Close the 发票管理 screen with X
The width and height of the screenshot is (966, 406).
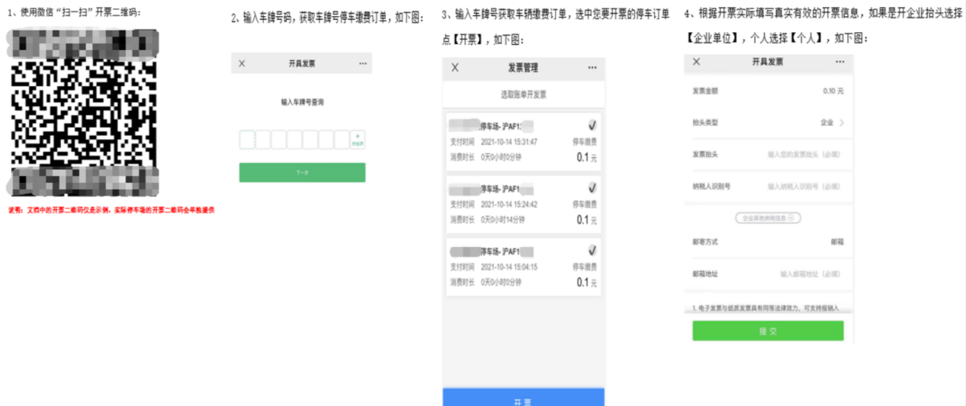pyautogui.click(x=455, y=68)
